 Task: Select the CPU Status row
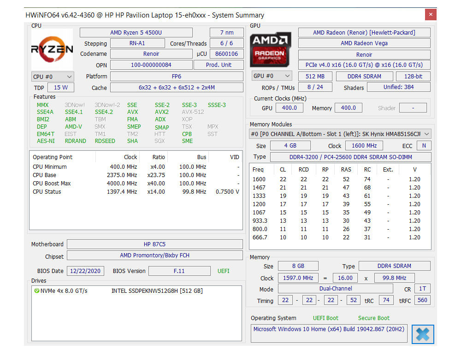coord(136,191)
